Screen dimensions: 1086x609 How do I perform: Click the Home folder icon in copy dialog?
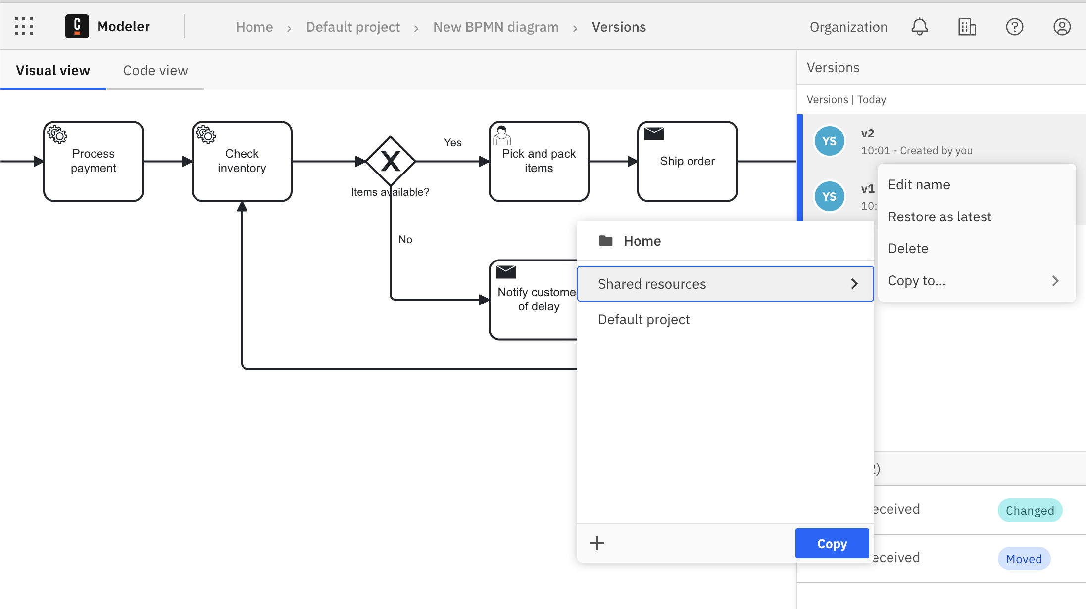tap(605, 241)
